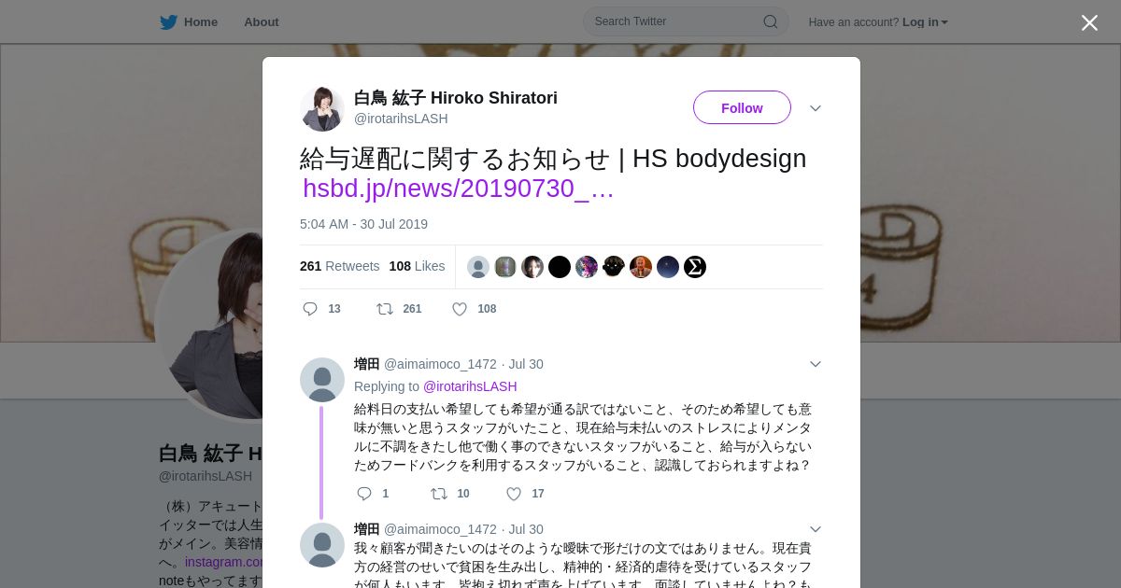The image size is (1121, 588).
Task: Reply to 増田's first reply, 1 reply
Action: 373,494
